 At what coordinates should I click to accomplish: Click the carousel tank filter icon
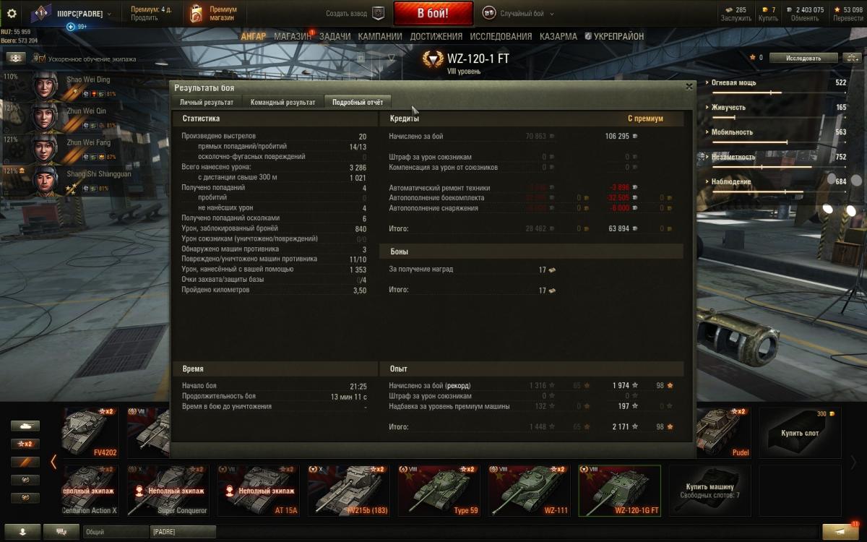point(25,426)
